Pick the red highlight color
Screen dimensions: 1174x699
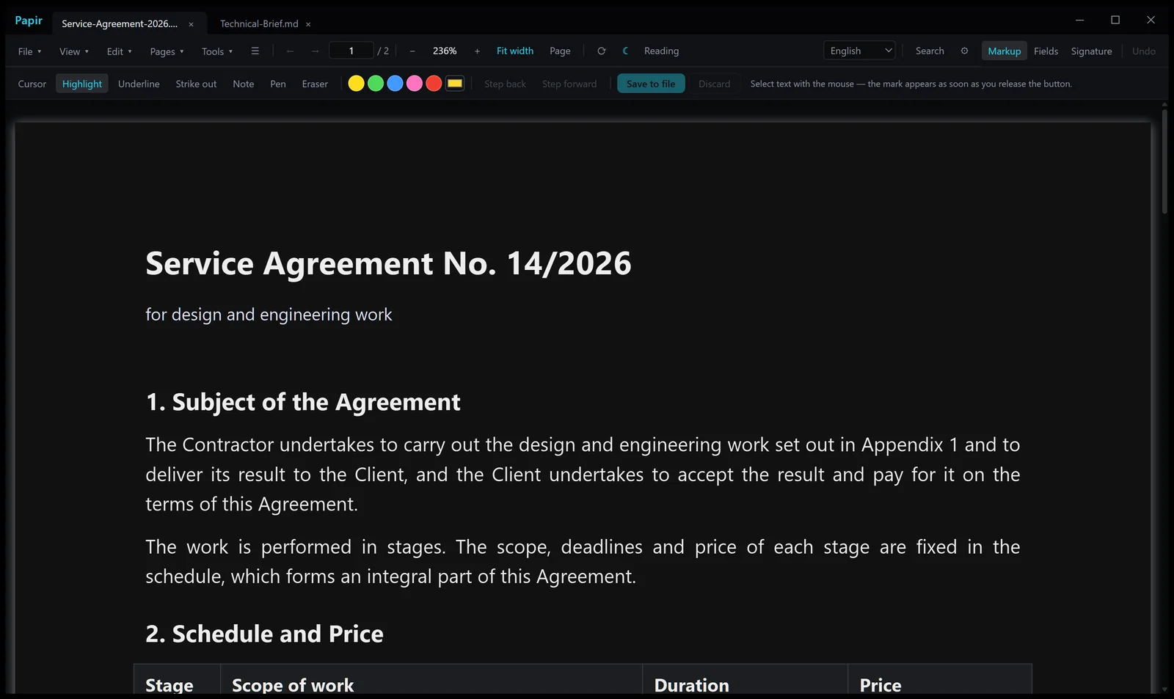coord(434,84)
